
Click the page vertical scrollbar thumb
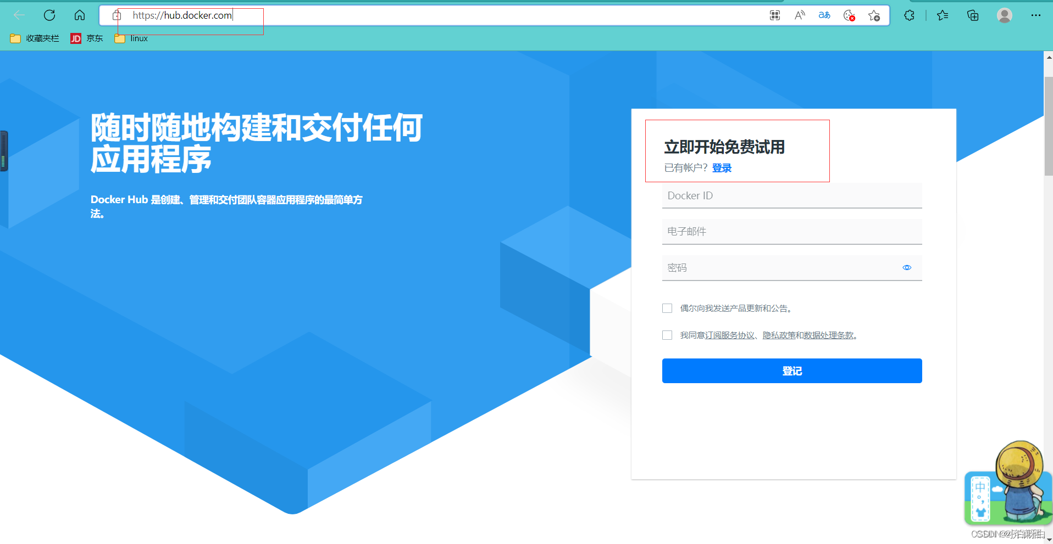point(1049,126)
